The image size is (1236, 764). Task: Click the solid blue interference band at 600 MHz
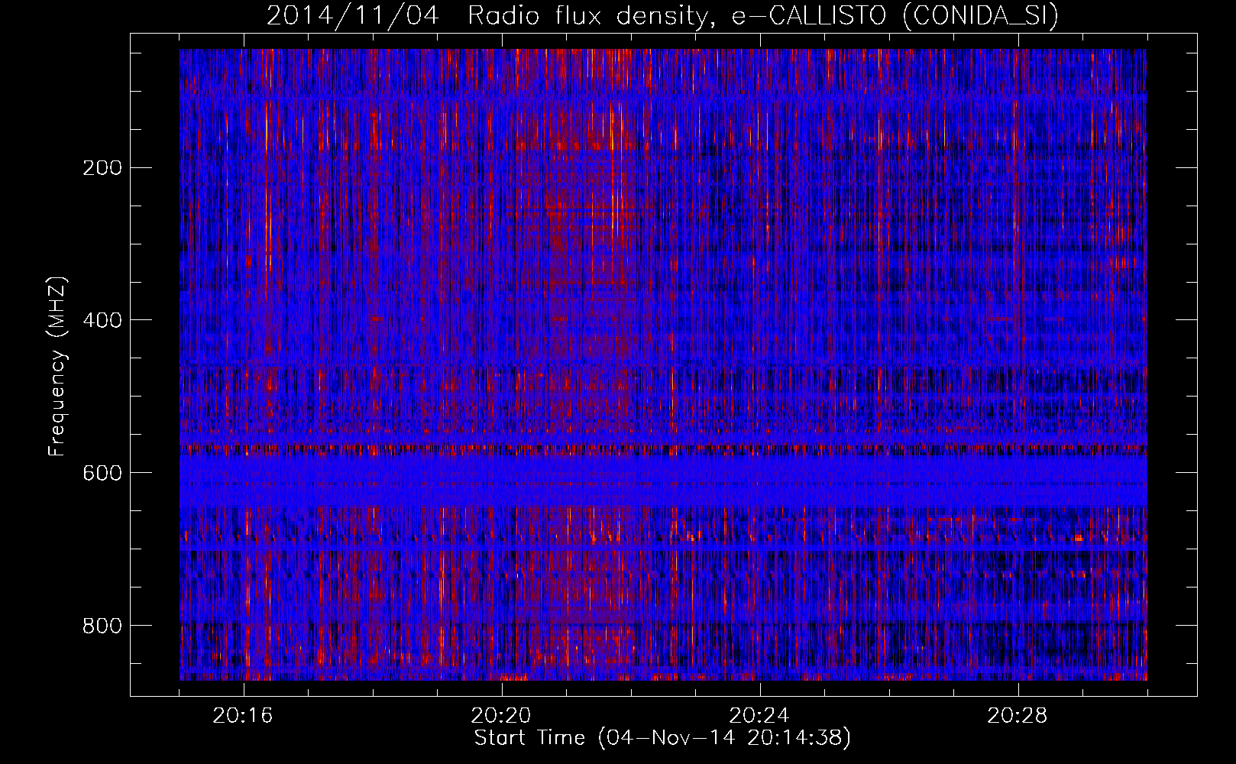[x=662, y=481]
